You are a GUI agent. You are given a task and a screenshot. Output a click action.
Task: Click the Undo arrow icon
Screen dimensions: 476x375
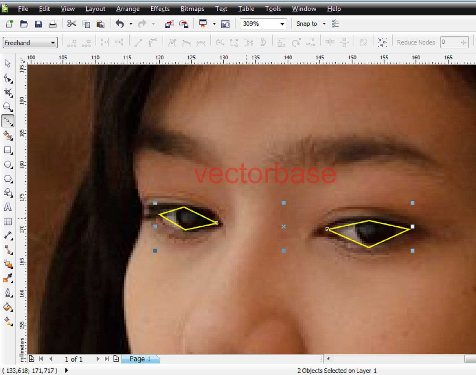[120, 23]
